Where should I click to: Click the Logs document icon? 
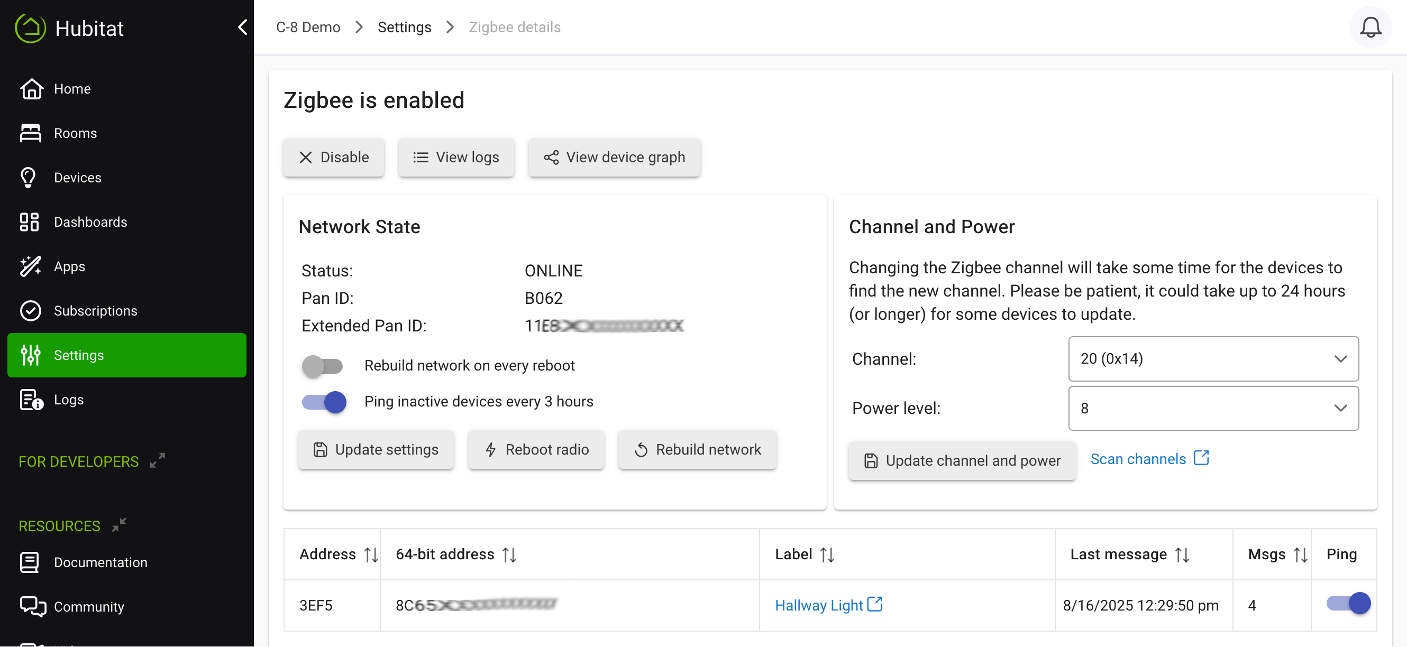(x=32, y=400)
